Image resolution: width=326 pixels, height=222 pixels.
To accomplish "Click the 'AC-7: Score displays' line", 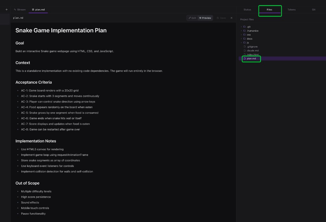I will click(x=55, y=124).
